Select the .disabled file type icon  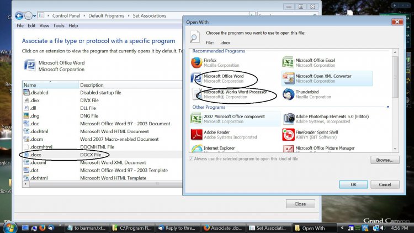click(26, 92)
